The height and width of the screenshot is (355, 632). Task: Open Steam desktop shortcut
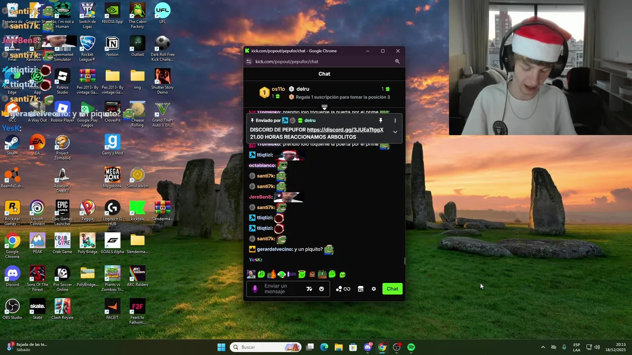(x=12, y=145)
